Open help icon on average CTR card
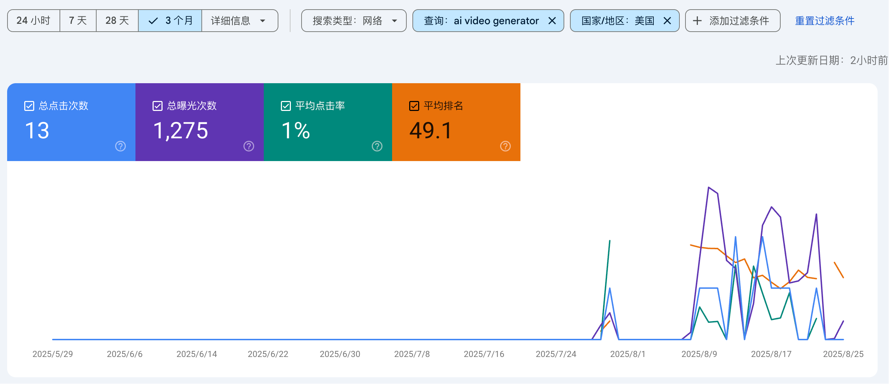Screen dimensions: 889x384 pos(377,146)
